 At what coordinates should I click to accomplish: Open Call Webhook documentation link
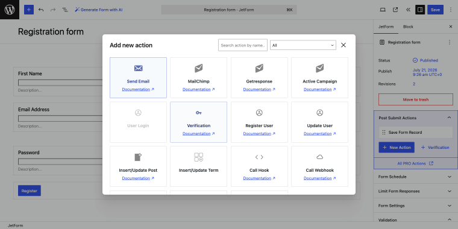pyautogui.click(x=319, y=178)
